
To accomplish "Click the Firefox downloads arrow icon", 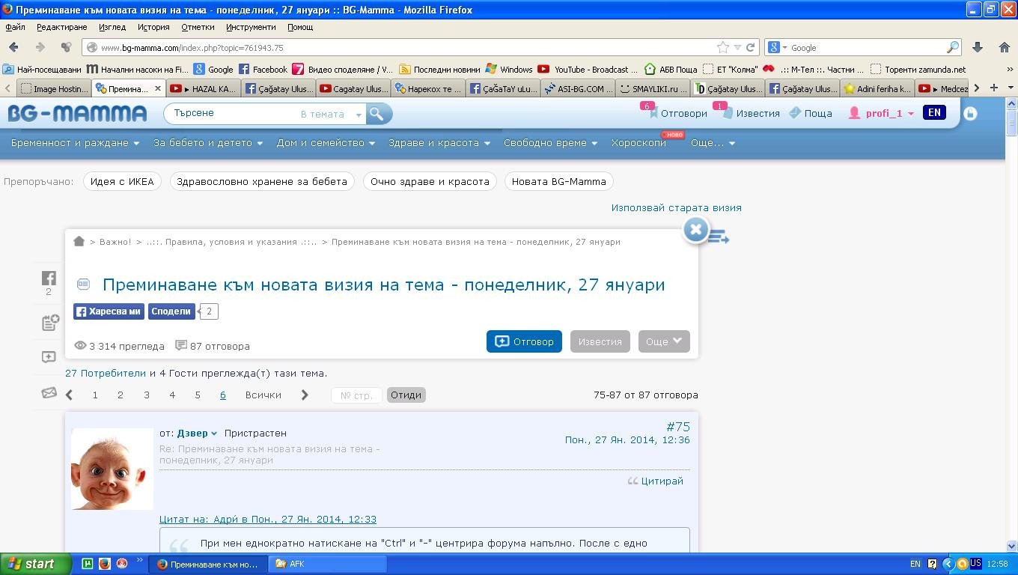I will (977, 47).
